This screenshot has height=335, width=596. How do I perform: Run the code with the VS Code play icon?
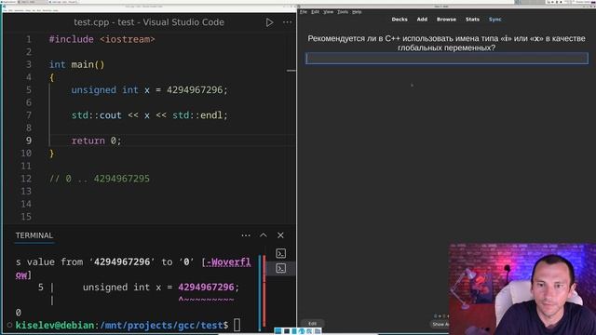(269, 22)
